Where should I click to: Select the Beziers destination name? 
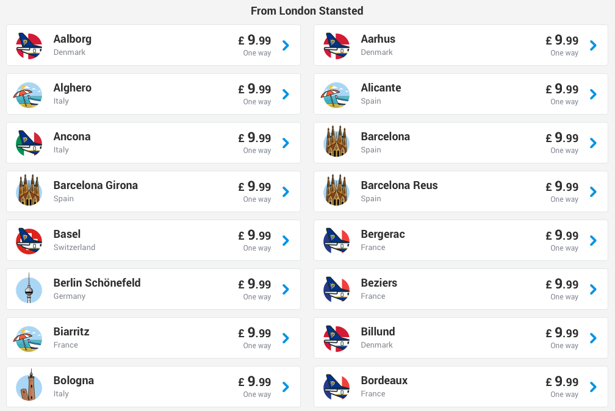pyautogui.click(x=379, y=283)
